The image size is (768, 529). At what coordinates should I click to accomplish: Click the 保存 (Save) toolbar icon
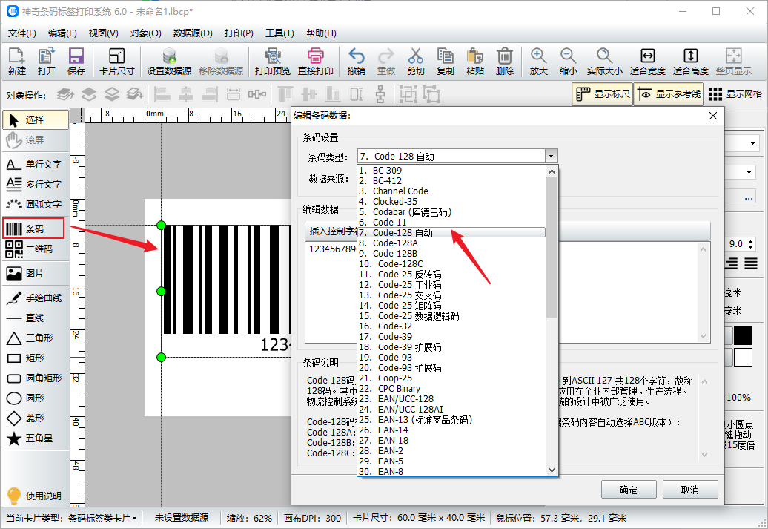pyautogui.click(x=76, y=62)
